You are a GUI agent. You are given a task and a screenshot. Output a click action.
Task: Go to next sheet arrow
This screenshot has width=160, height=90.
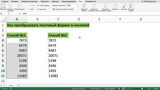pyautogui.click(x=4, y=85)
